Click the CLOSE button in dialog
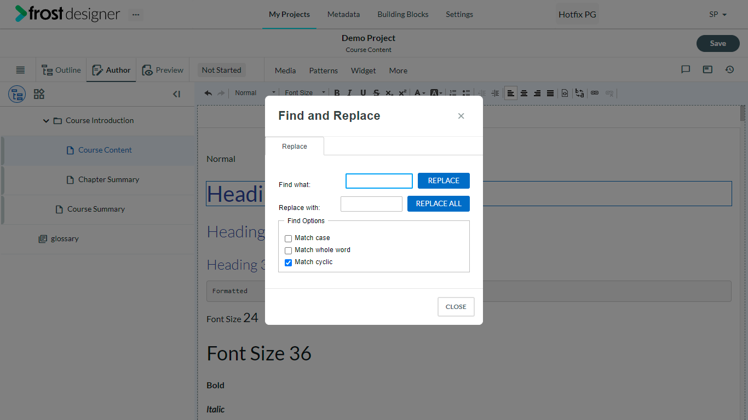Viewport: 748px width, 420px height. pos(456,307)
